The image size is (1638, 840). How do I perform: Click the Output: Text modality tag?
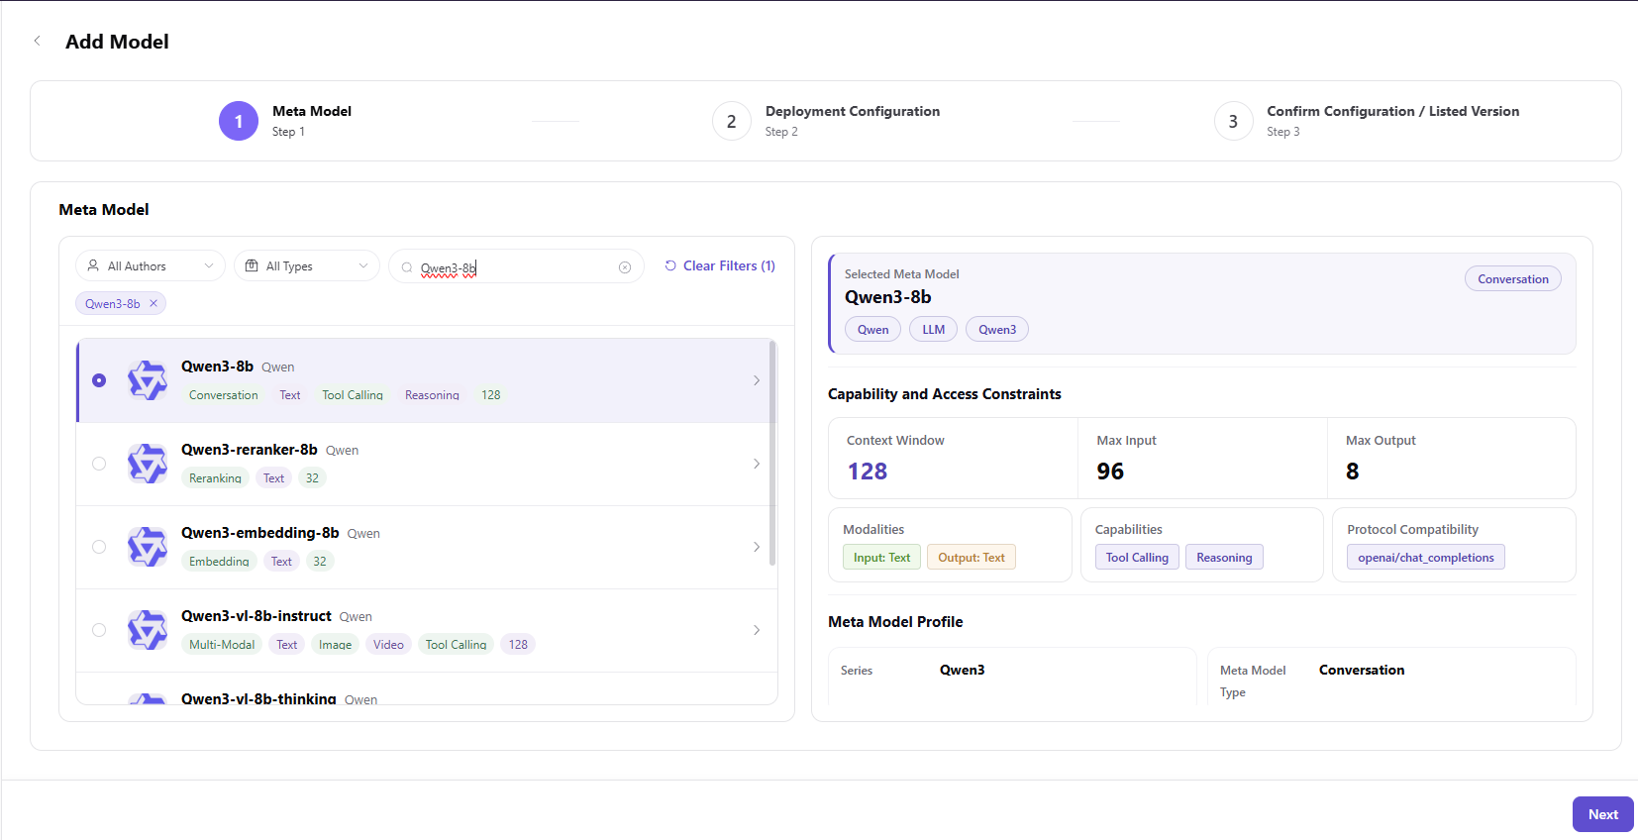(x=971, y=558)
